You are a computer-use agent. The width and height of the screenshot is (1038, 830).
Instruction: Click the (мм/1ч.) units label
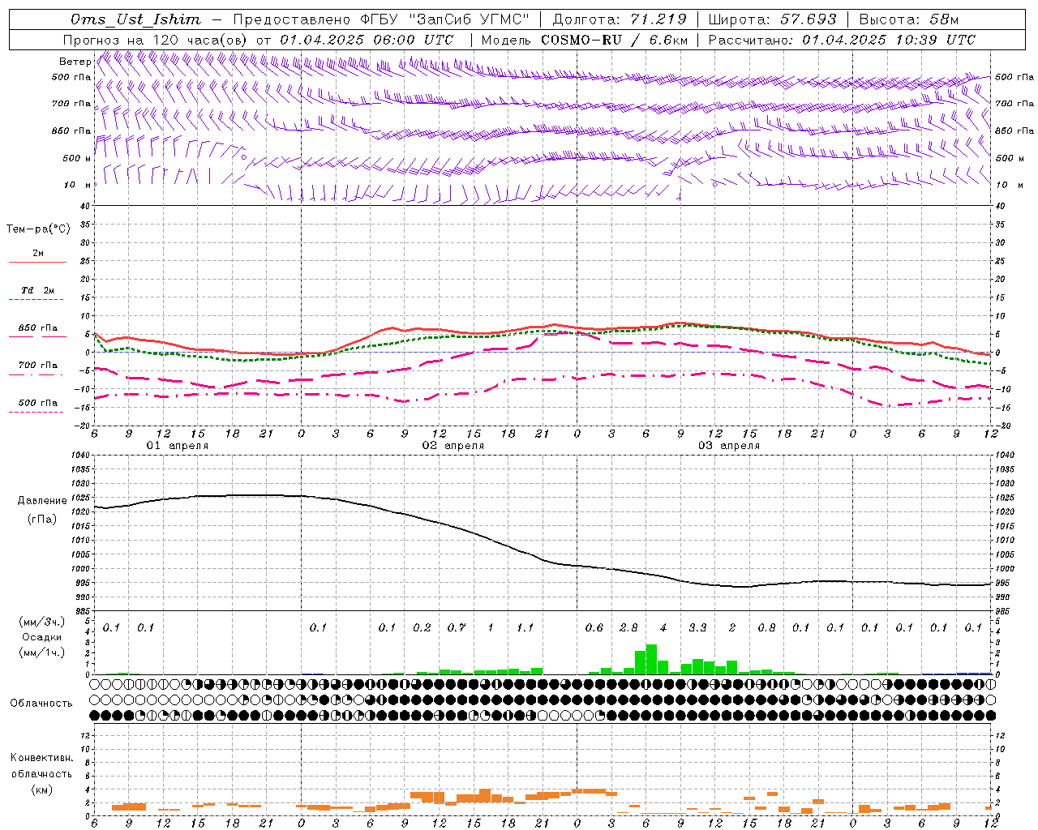(x=42, y=652)
